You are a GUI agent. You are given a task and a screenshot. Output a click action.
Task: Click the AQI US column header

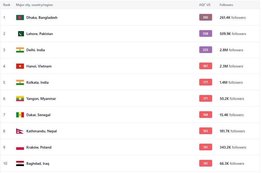[x=204, y=5]
